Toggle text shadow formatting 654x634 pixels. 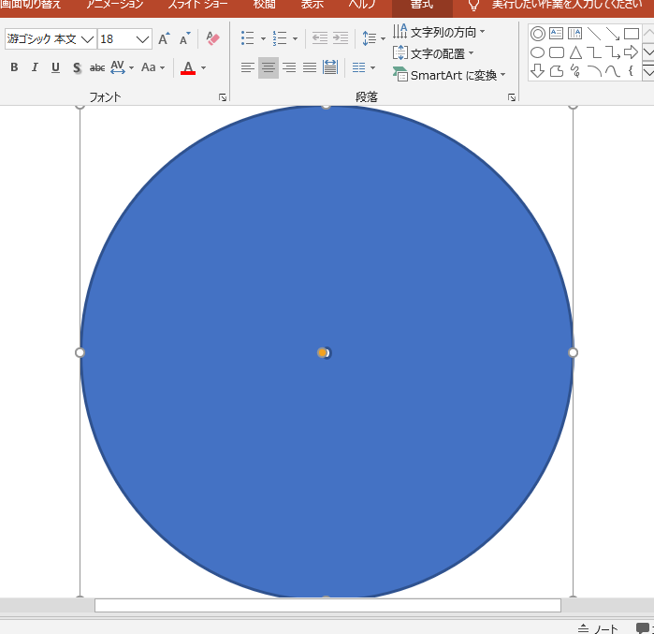click(x=77, y=67)
